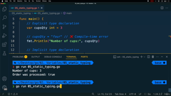Close the 05_static_typing.go tab
Image resolution: width=171 pixels, height=96 pixels.
tap(42, 8)
